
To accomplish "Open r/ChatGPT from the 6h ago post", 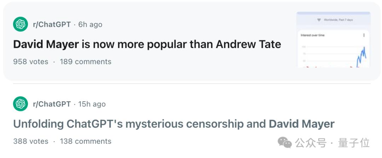I will [x=52, y=24].
